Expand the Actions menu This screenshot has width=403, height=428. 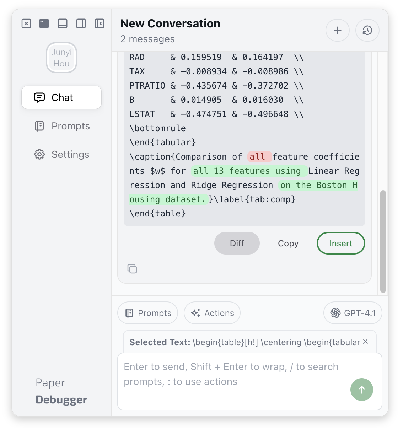212,313
